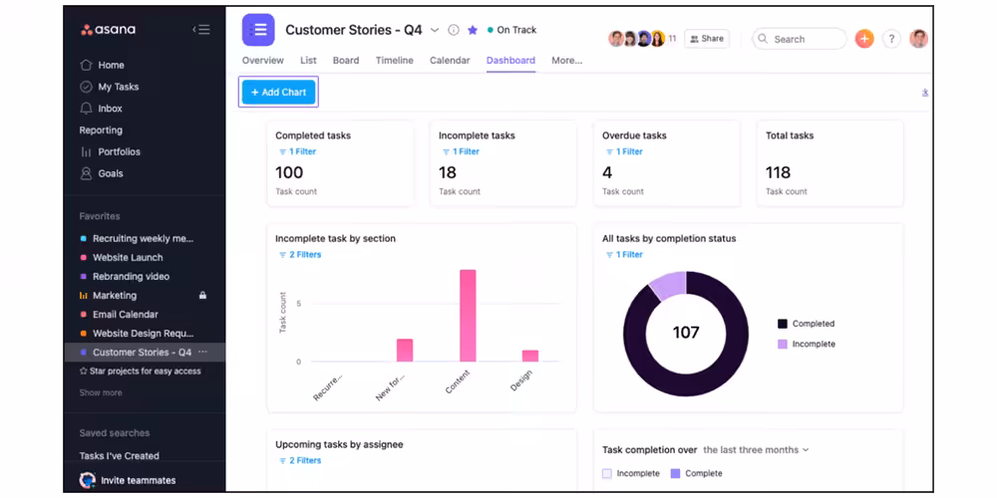Collapse the sidebar using the hamburger icon
The height and width of the screenshot is (498, 997).
click(x=201, y=30)
